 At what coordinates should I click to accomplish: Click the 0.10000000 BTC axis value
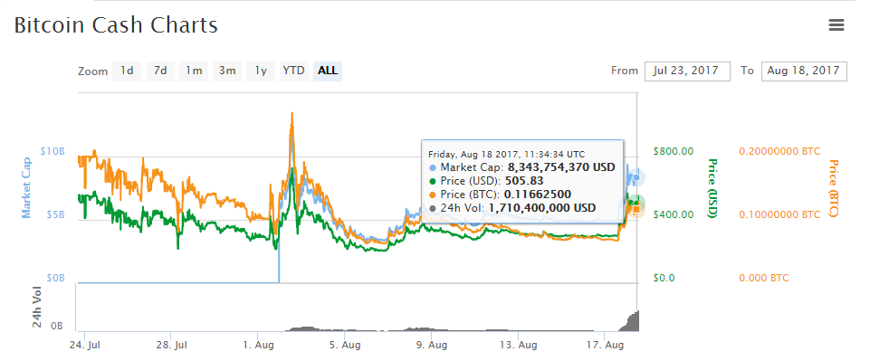click(779, 214)
